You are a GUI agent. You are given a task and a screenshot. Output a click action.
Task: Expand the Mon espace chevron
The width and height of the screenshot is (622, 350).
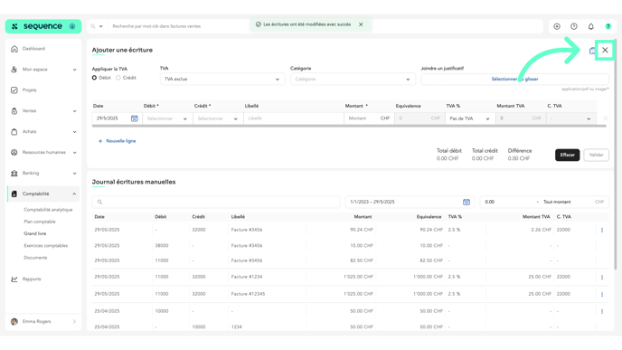click(74, 70)
